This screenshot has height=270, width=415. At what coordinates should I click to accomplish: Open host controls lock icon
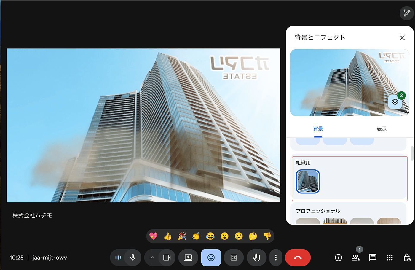[x=407, y=258]
